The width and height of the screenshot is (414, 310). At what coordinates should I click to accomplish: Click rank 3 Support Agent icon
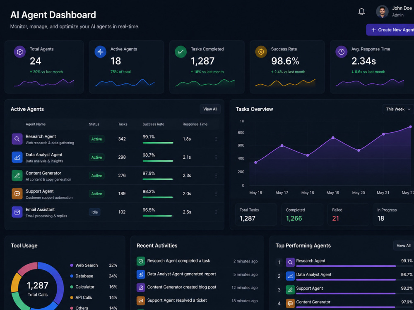pos(290,290)
